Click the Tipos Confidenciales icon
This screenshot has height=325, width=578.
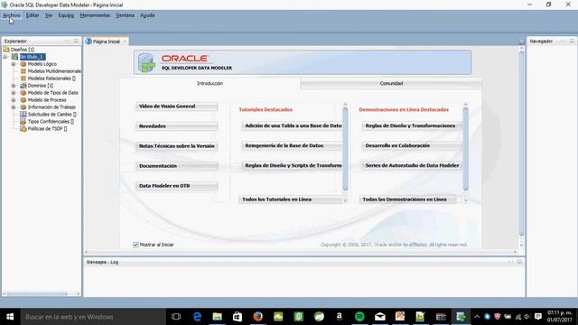click(x=23, y=121)
